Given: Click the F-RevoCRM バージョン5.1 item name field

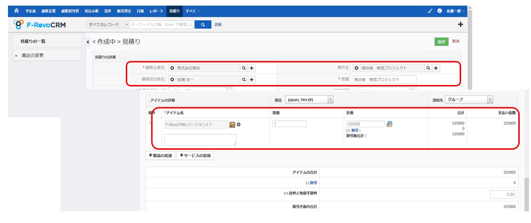Looking at the screenshot, I should (196, 124).
